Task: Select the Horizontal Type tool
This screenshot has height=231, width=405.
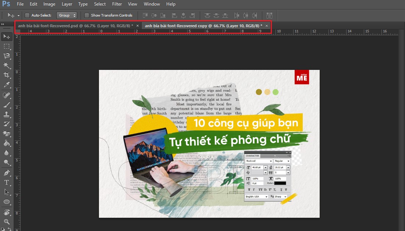Action: pos(6,181)
